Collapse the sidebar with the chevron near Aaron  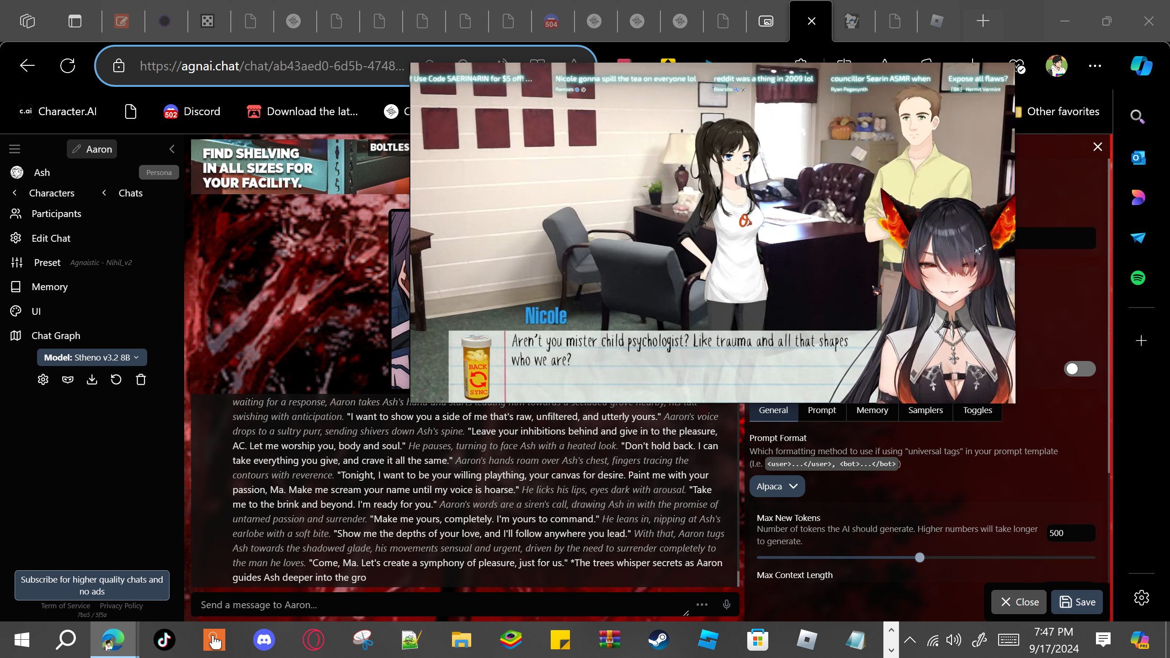pos(172,149)
